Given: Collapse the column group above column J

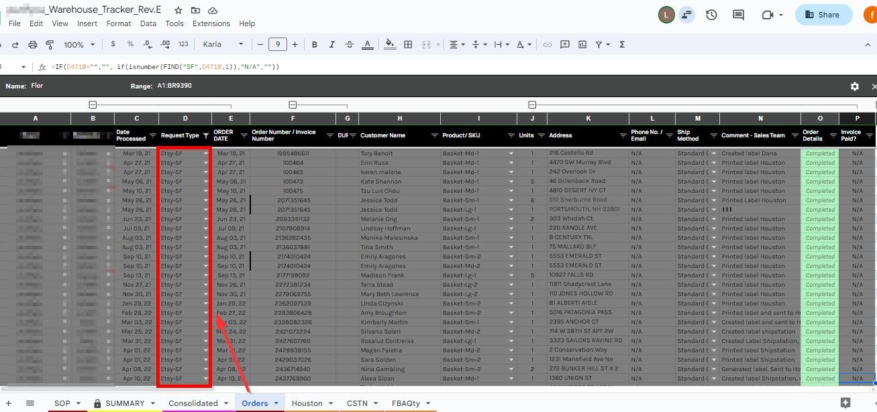Looking at the screenshot, I should coord(532,105).
